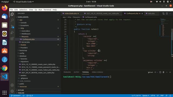Open LibreOffice Writer from the dock
173x97 pixels.
5,42
